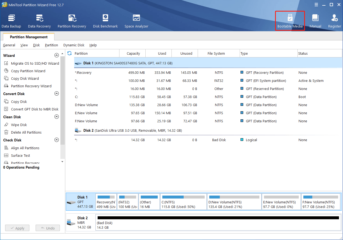Select D:New Volume(NTFS) block in disk map
This screenshot has width=343, height=240.
pyautogui.click(x=234, y=202)
